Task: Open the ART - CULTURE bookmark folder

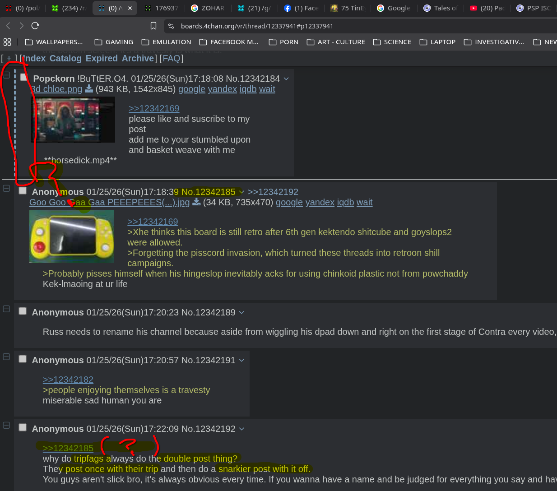Action: pos(336,42)
